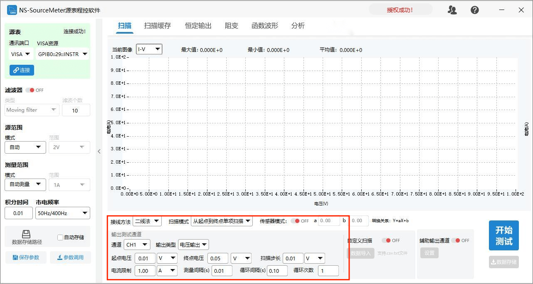Click the 开始测试 button
533x284 pixels.
coord(503,235)
